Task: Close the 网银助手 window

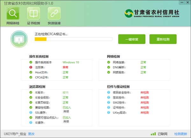Action: tap(187, 2)
